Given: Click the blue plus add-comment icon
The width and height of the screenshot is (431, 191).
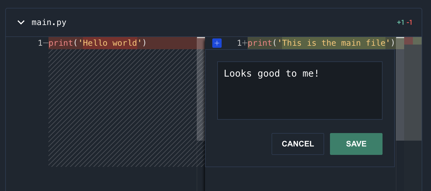Looking at the screenshot, I should point(217,43).
